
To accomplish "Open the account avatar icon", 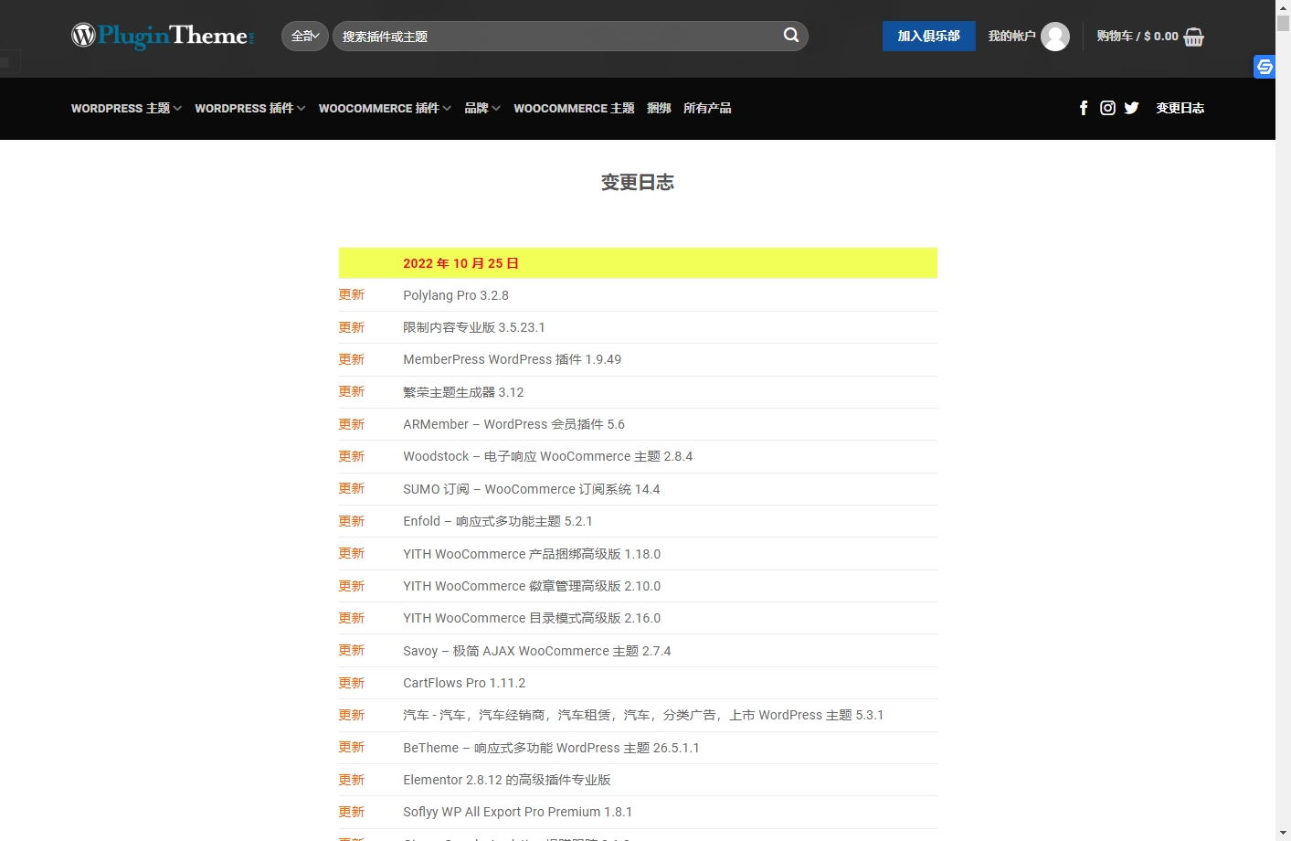I will [x=1055, y=37].
